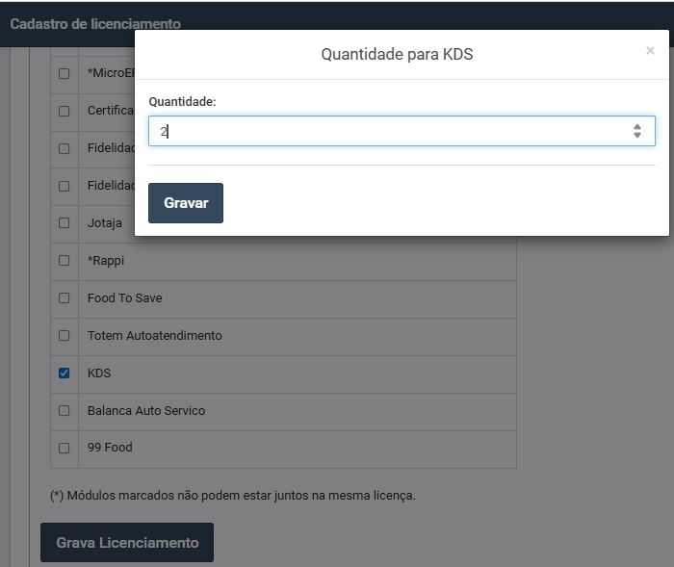Click the Grava Licenciamento button
Viewport: 674px width, 567px height.
tap(127, 543)
